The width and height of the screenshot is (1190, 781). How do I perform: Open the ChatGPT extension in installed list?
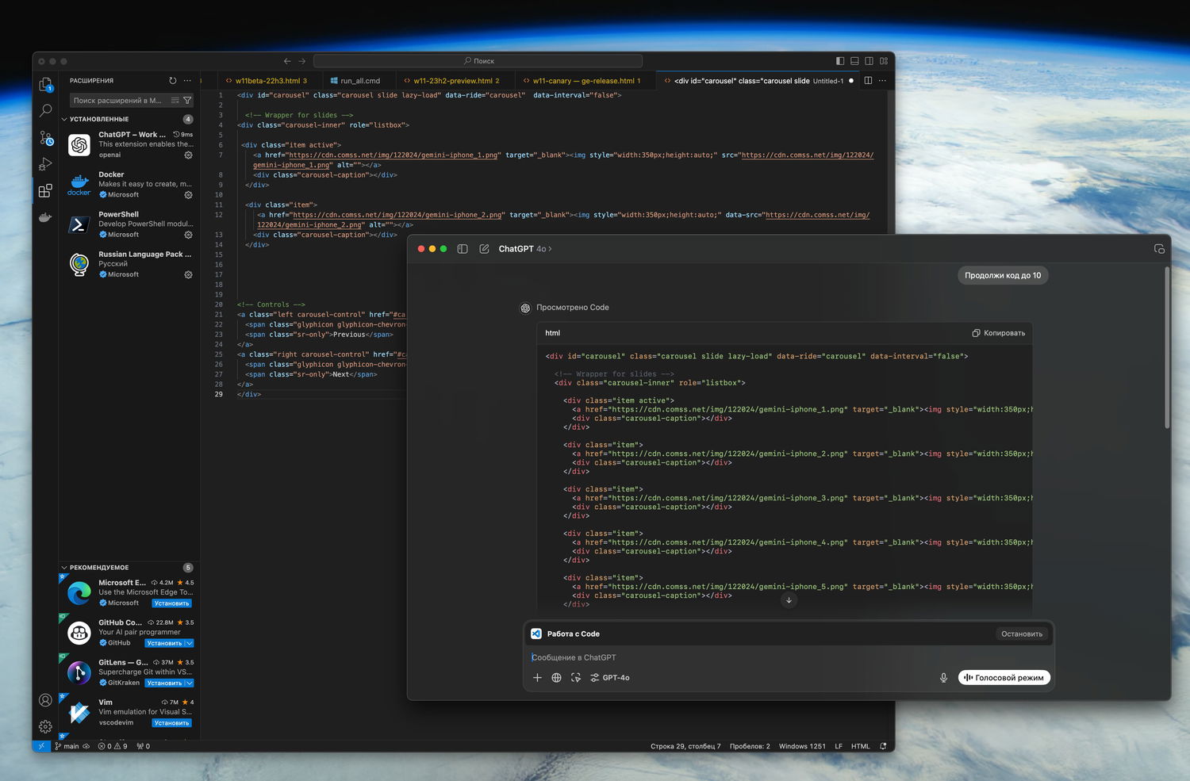point(129,144)
